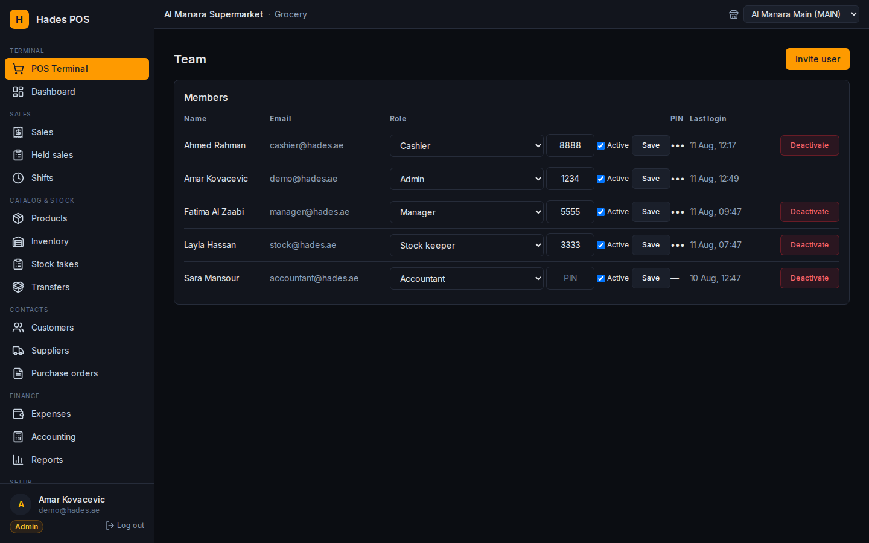Click Admin badge in user panel
Screen dimensions: 869x543
click(27, 527)
